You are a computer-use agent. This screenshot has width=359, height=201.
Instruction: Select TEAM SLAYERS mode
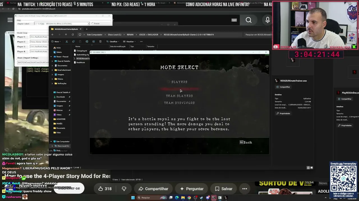(179, 96)
